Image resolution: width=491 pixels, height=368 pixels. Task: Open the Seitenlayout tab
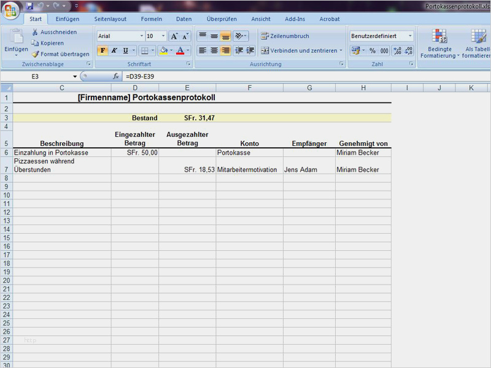coord(110,19)
